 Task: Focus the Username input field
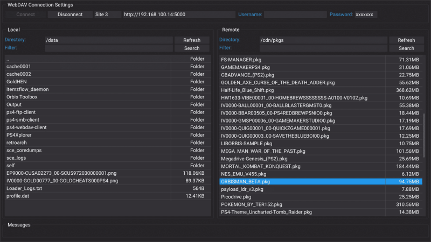pos(295,15)
